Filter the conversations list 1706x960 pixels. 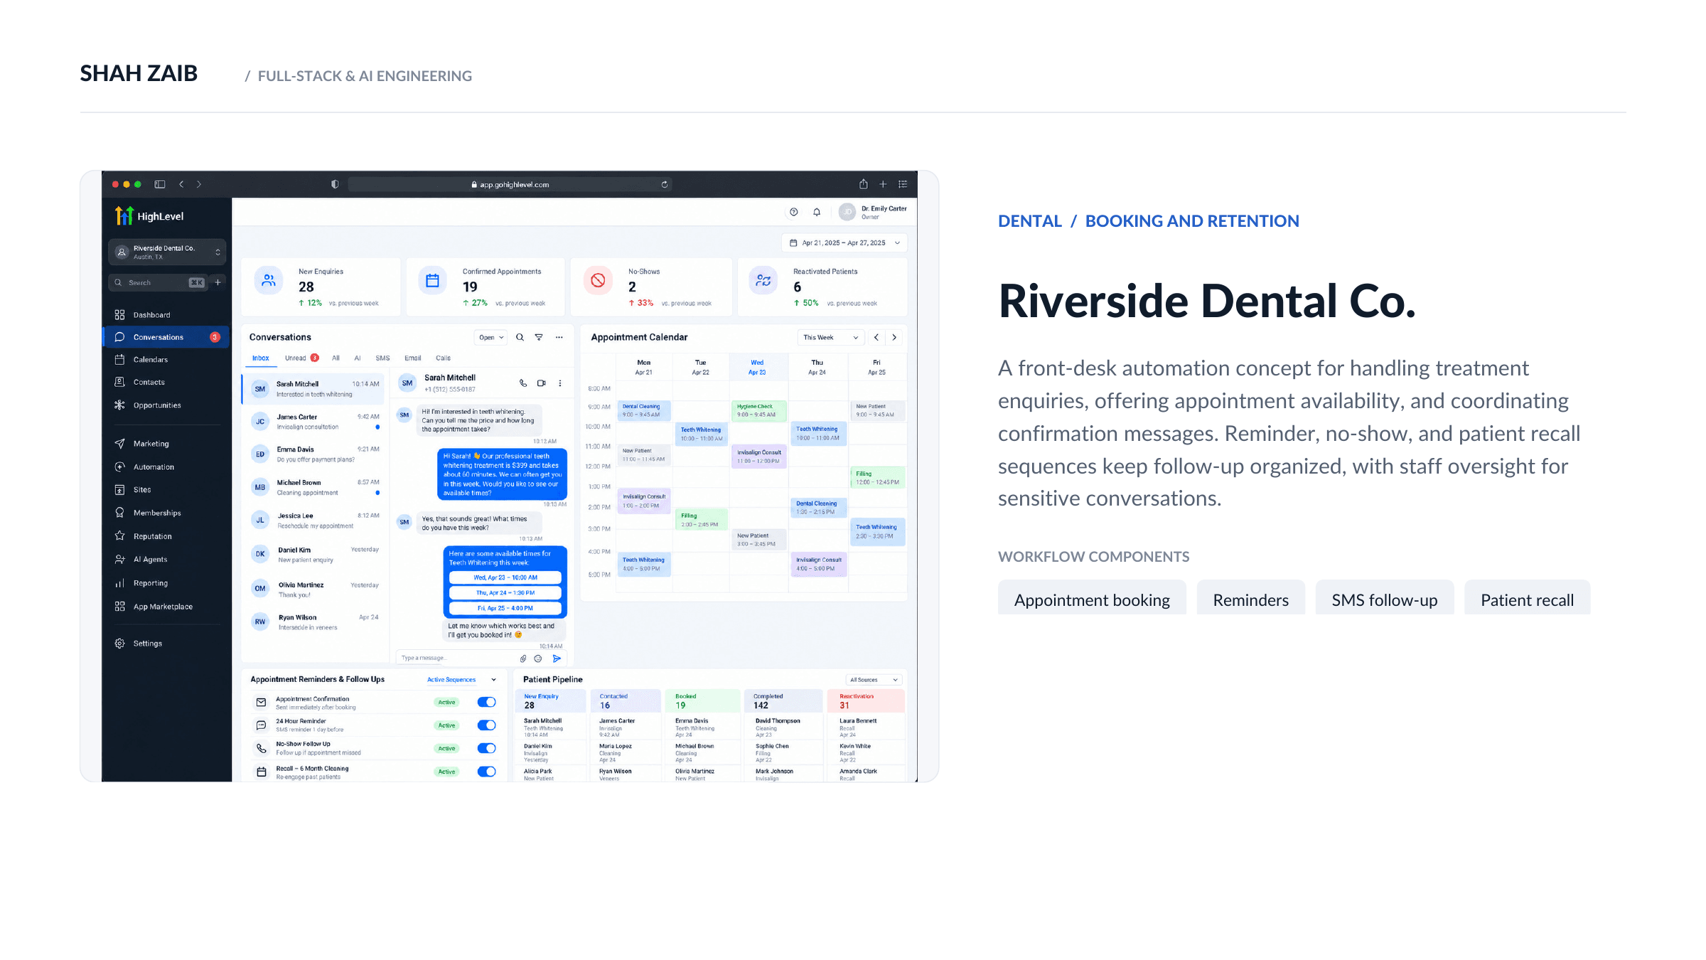539,337
